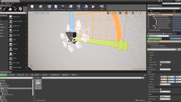Select the scale gizmo viewport icon
The width and height of the screenshot is (181, 102).
point(113,13)
